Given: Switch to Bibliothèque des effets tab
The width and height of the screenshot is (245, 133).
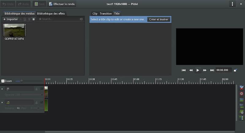Looking at the screenshot, I should tap(51, 13).
